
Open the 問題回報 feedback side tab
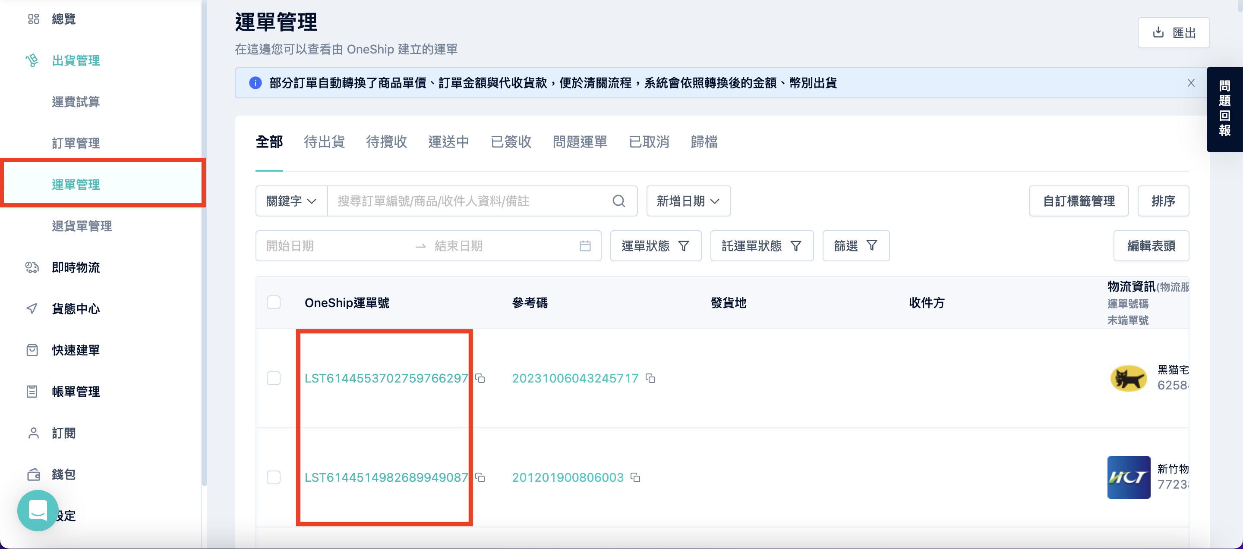point(1225,110)
